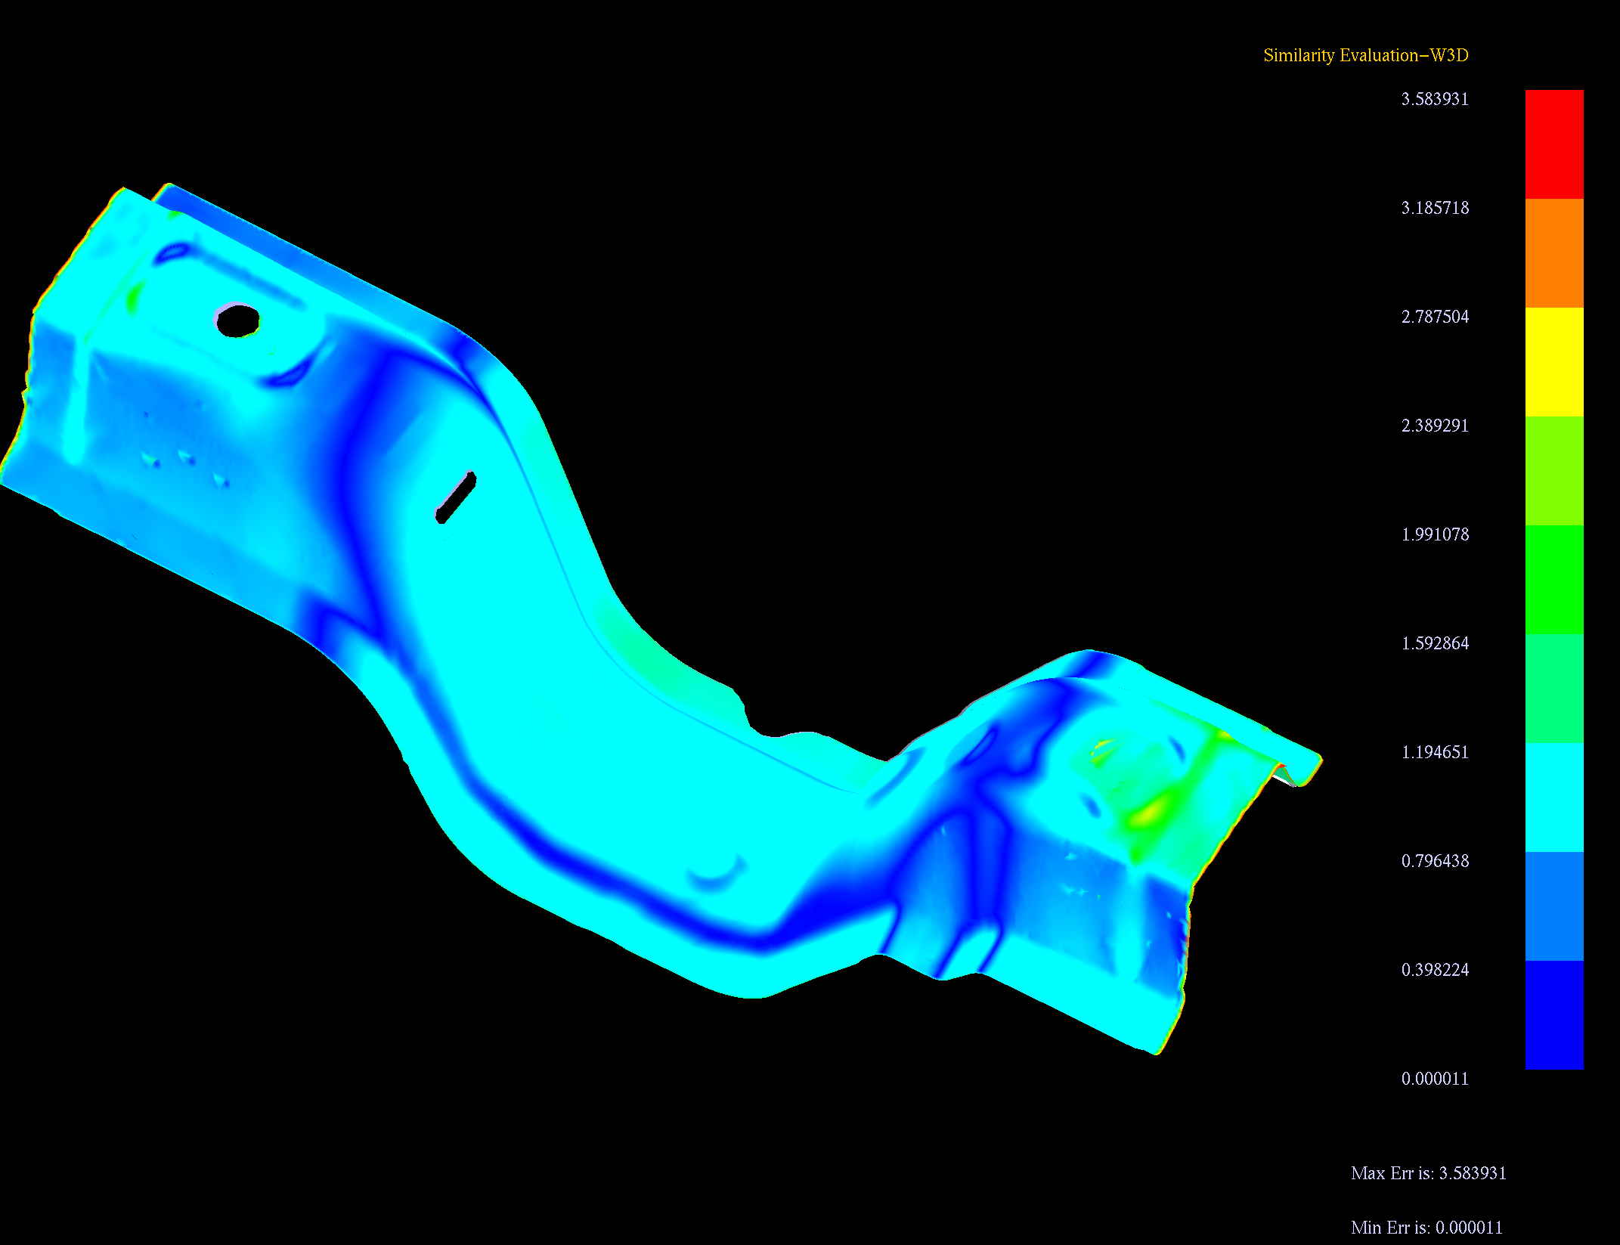Screen dimensions: 1620x1245
Task: Click the Max Err is text
Action: 1428,1173
